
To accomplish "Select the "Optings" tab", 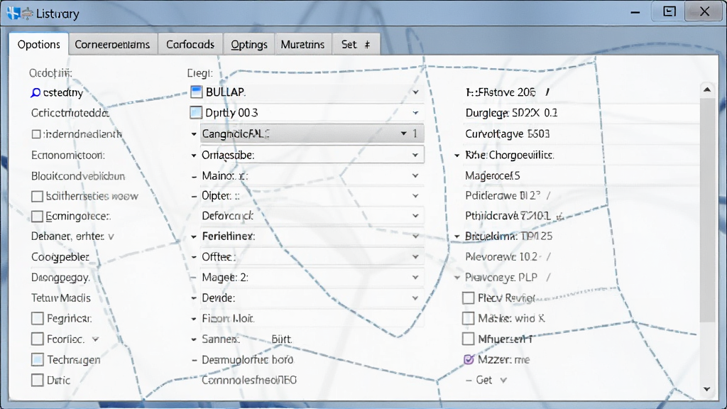I will 249,45.
